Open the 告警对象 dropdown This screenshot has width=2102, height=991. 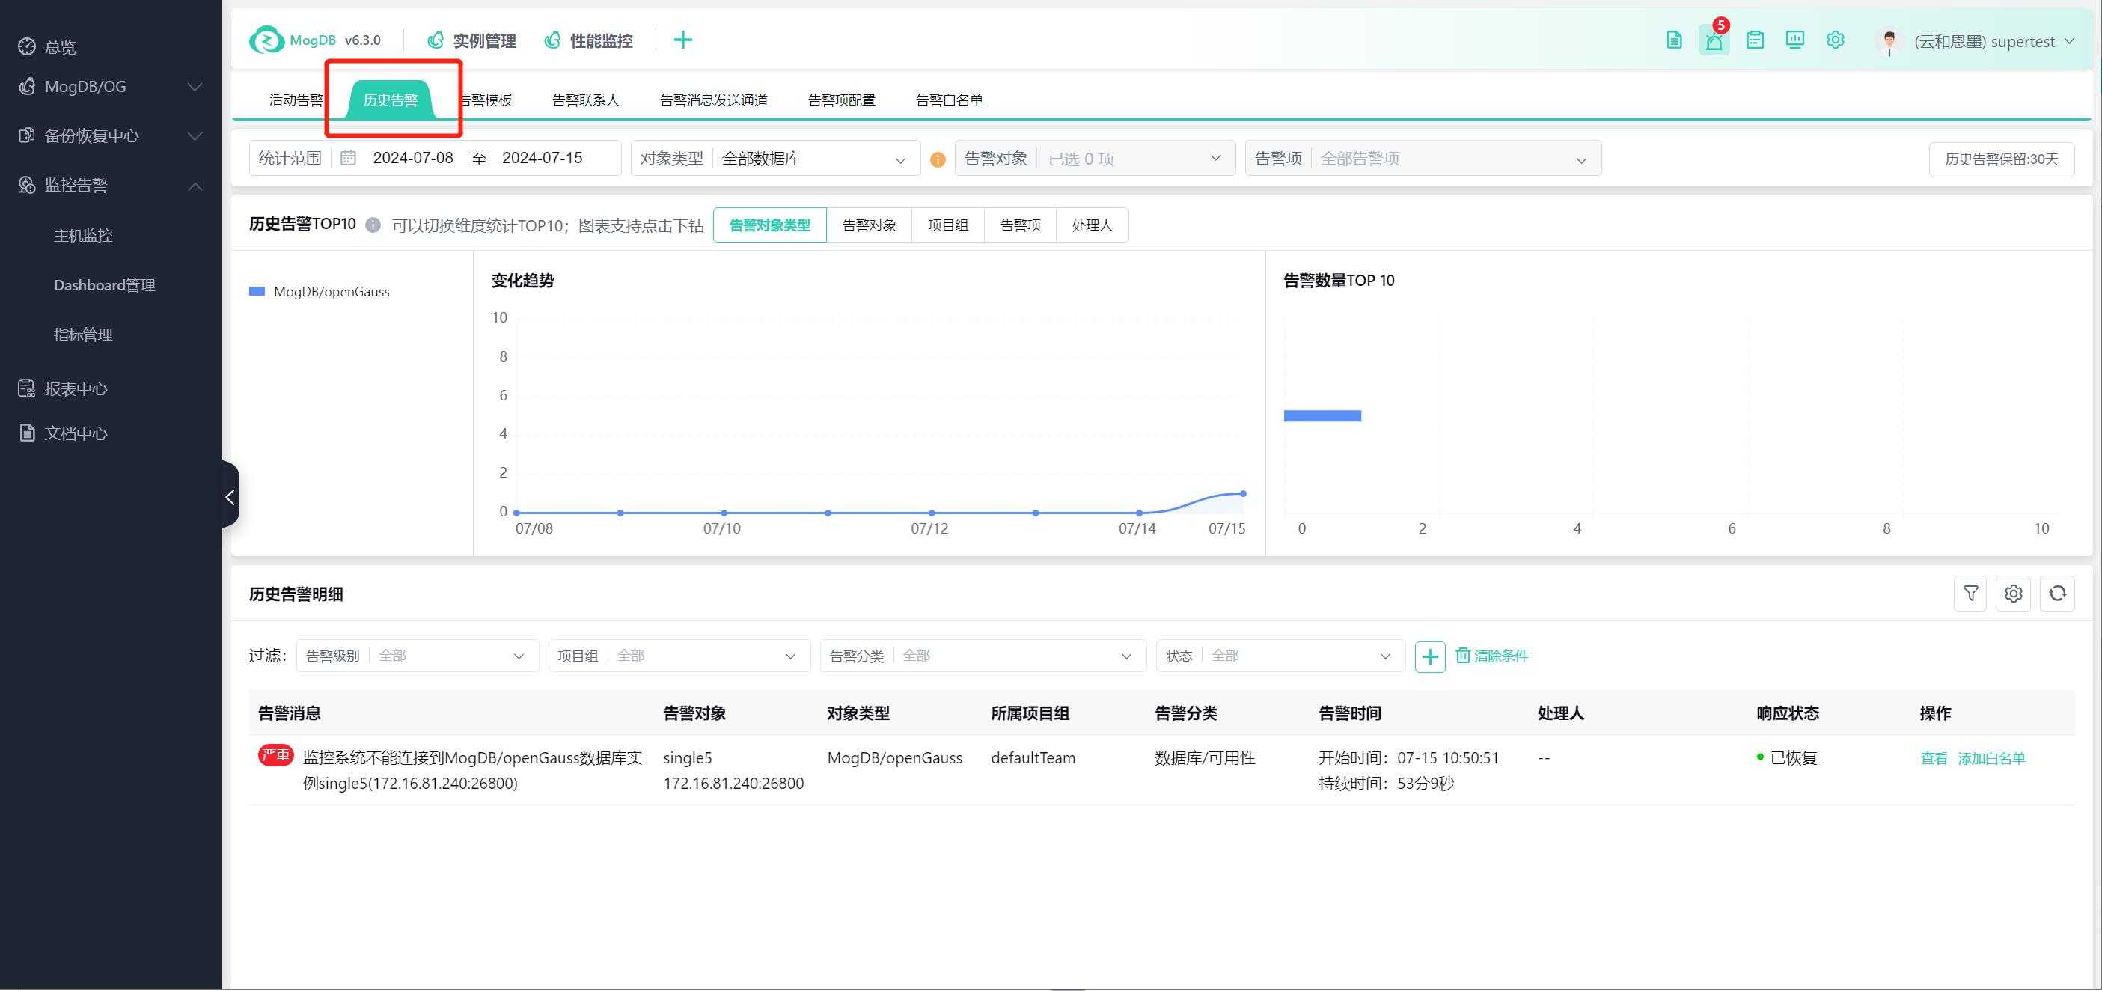(1095, 159)
